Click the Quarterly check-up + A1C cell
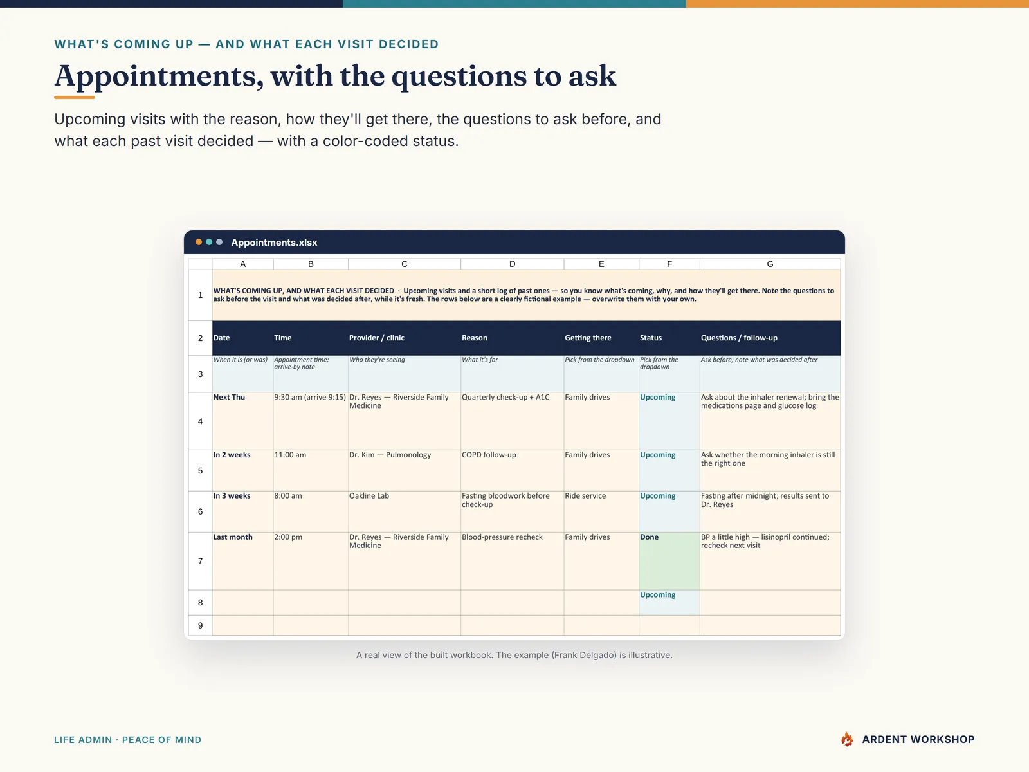The width and height of the screenshot is (1029, 772). 513,421
